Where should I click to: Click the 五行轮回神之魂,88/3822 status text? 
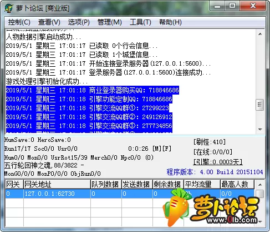44,165
